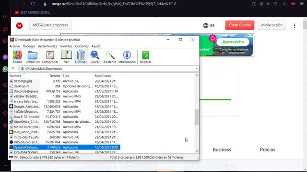Click the Comprobar toolbar icon
This screenshot has height=172, width=307.
coord(50,57)
